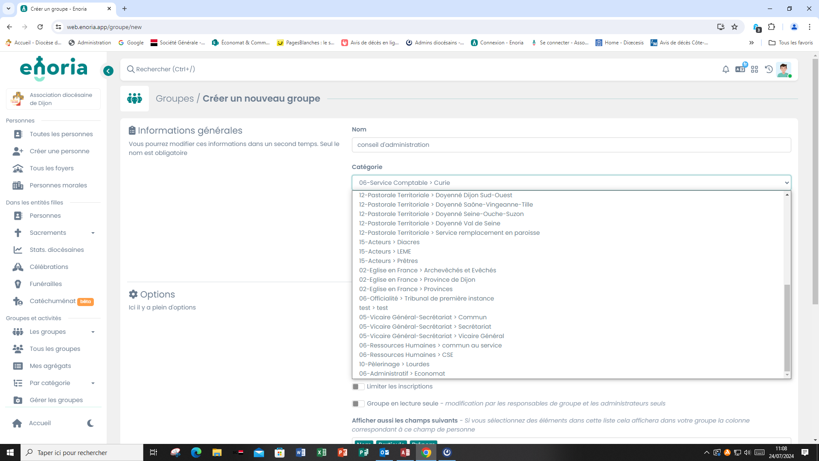Open Tous les groupes link
This screenshot has height=461, width=819.
click(x=55, y=349)
